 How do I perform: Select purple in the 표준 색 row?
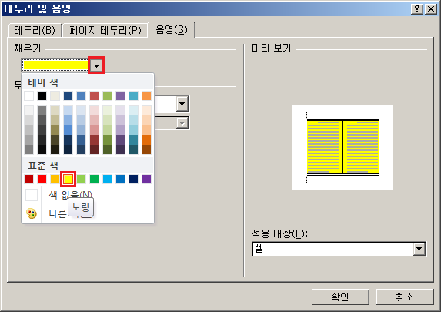(x=146, y=179)
